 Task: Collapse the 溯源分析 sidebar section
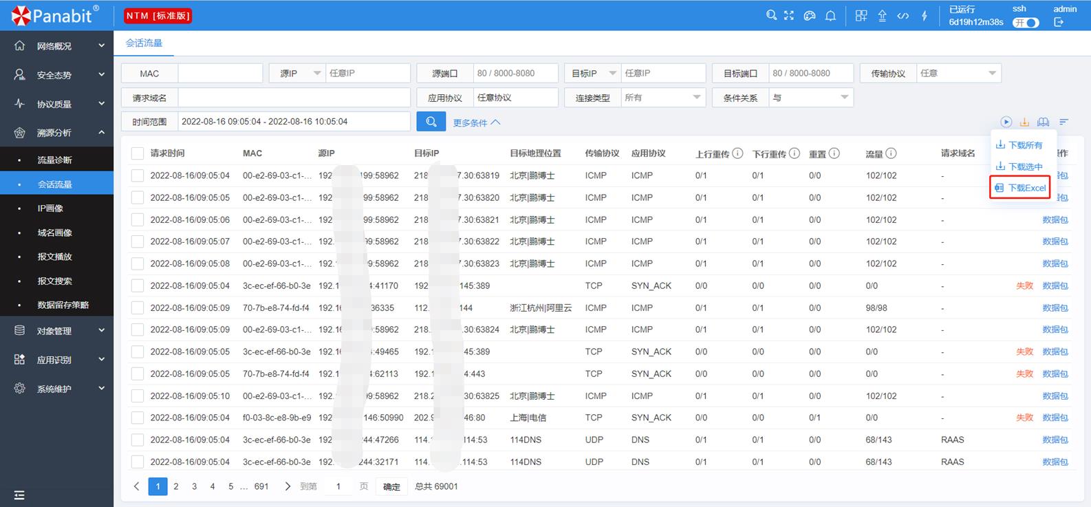[56, 133]
